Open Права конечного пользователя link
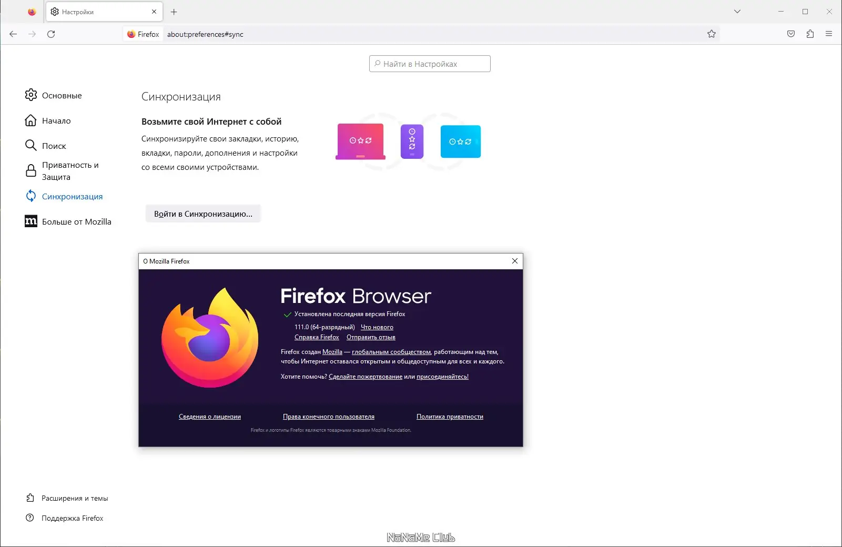 coord(329,417)
